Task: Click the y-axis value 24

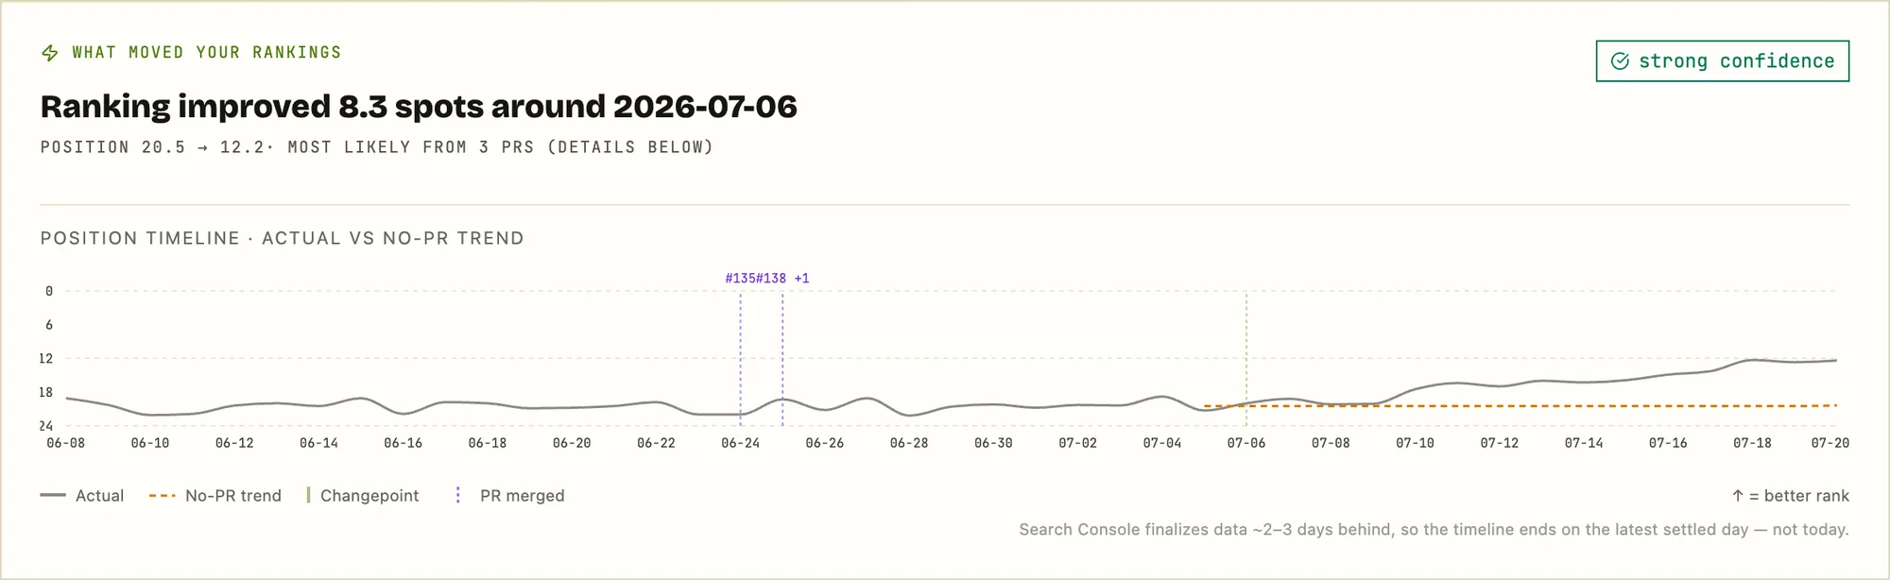Action: [46, 426]
